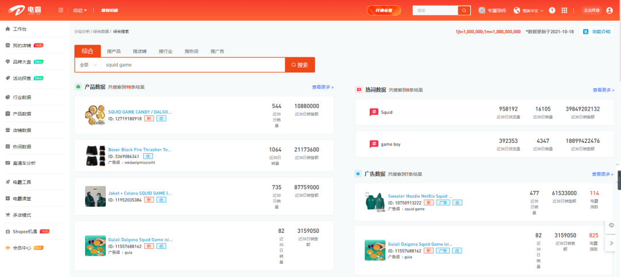Open Sweater Hoodie Netflix Squid ad
This screenshot has height=277, width=621.
(x=420, y=196)
